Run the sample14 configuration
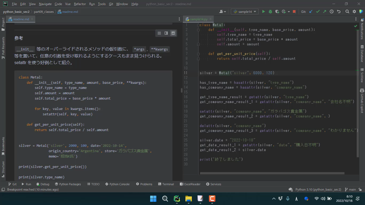365x205 pixels. [x=264, y=11]
